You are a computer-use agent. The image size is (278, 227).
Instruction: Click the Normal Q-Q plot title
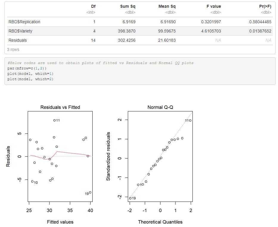click(160, 107)
